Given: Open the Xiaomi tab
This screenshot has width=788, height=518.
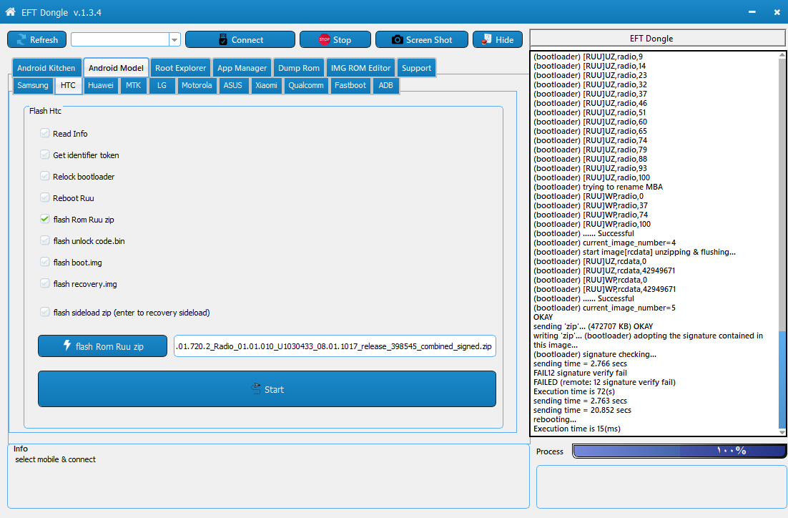Looking at the screenshot, I should 266,85.
